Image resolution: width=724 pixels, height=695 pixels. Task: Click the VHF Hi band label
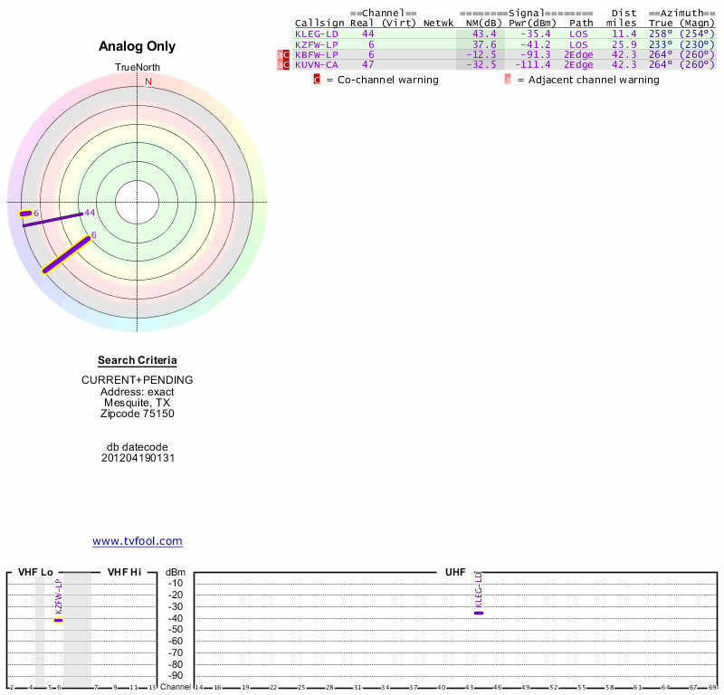click(x=124, y=572)
